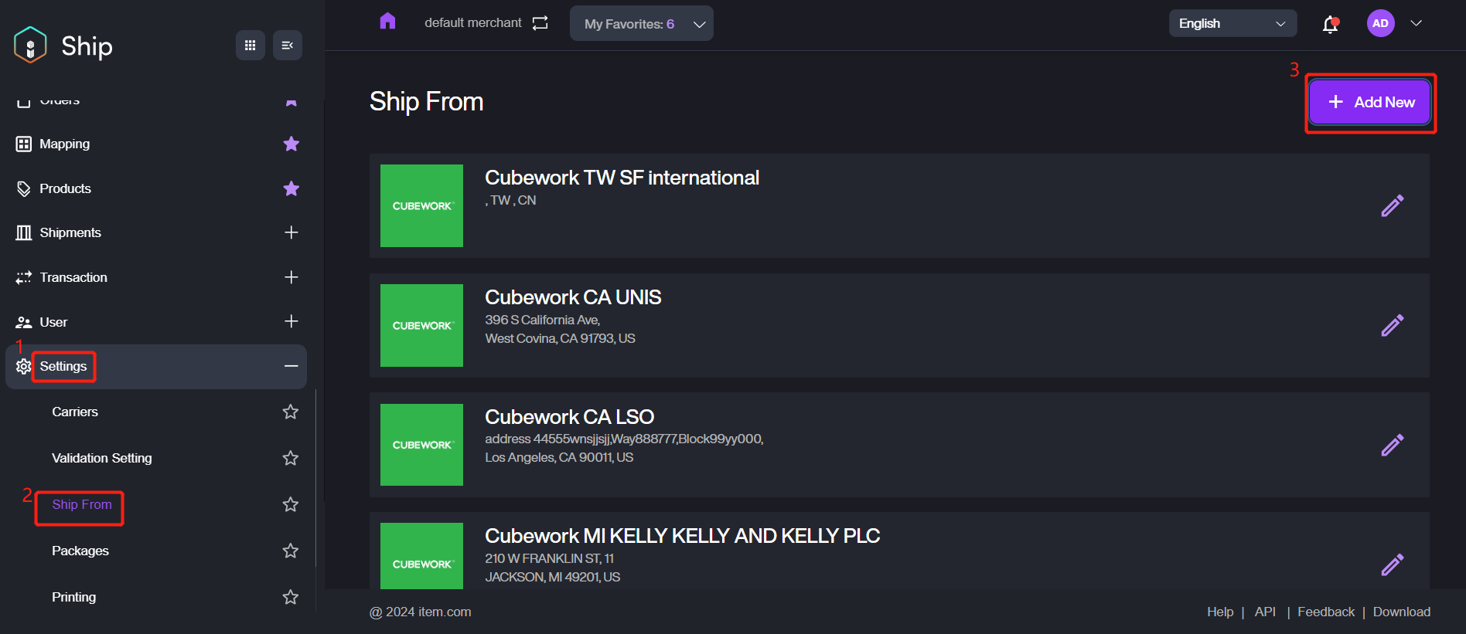Unfavorite the Products star
Viewport: 1466px width, 634px height.
291,188
